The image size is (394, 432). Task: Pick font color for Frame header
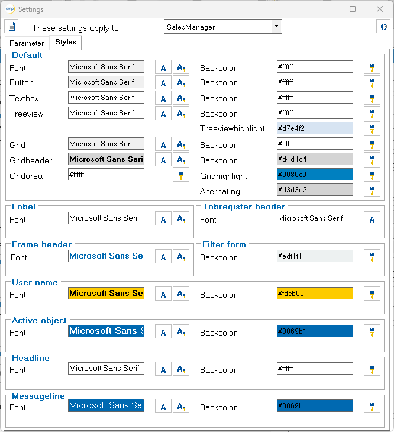(181, 256)
